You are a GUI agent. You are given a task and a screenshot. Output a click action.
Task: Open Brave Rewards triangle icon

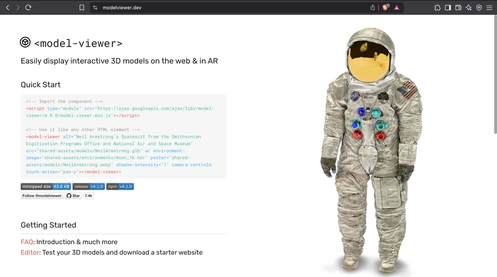(396, 7)
